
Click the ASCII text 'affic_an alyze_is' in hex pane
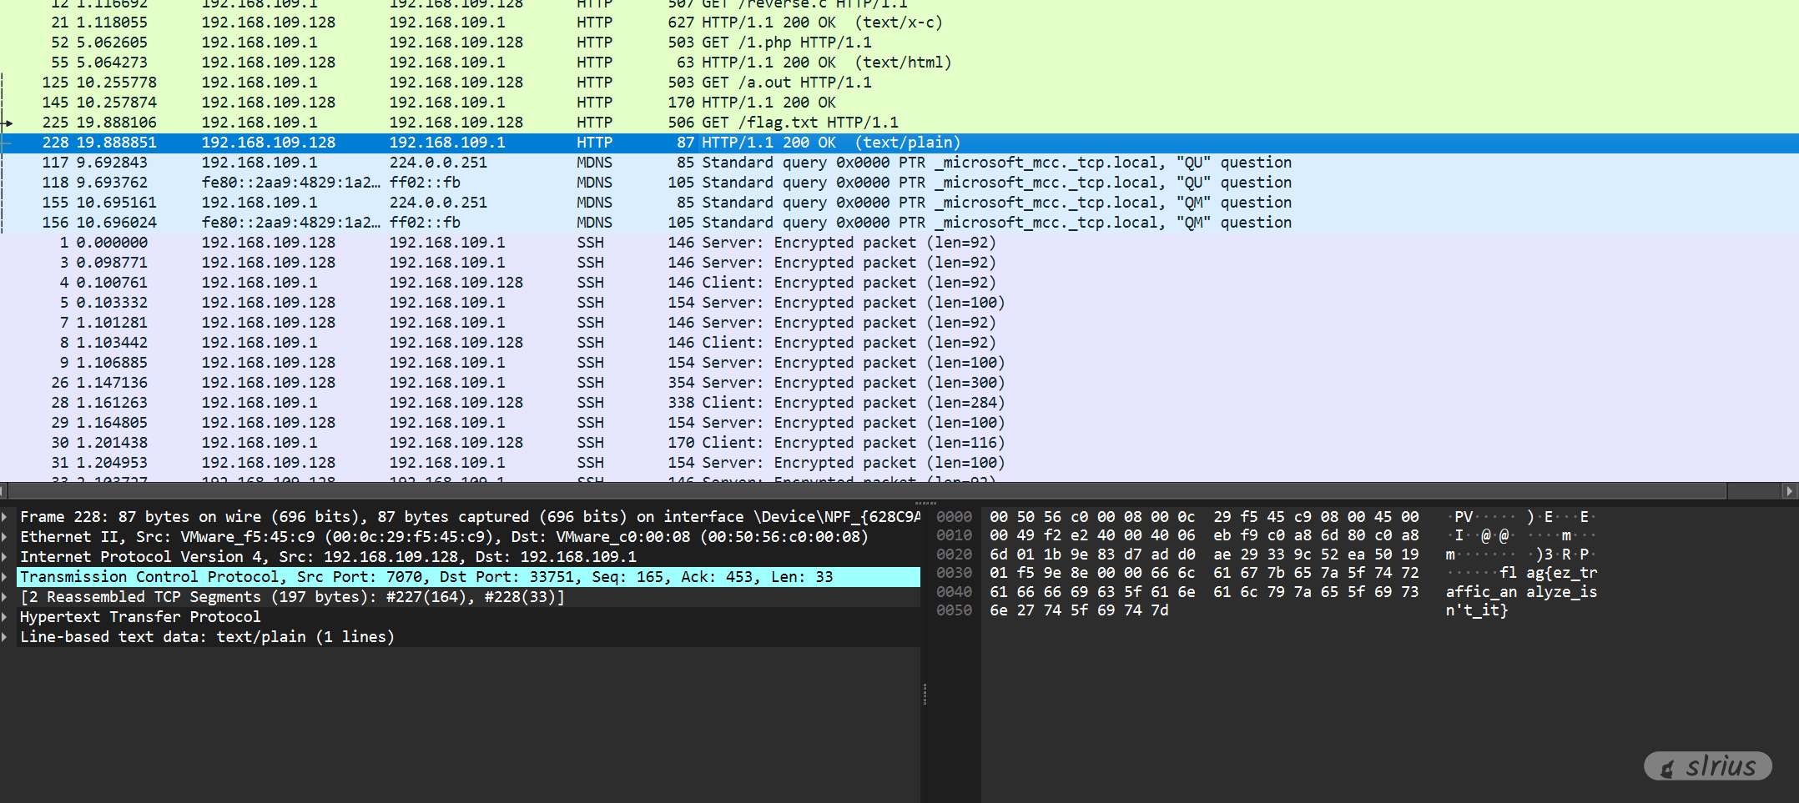[x=1520, y=592]
